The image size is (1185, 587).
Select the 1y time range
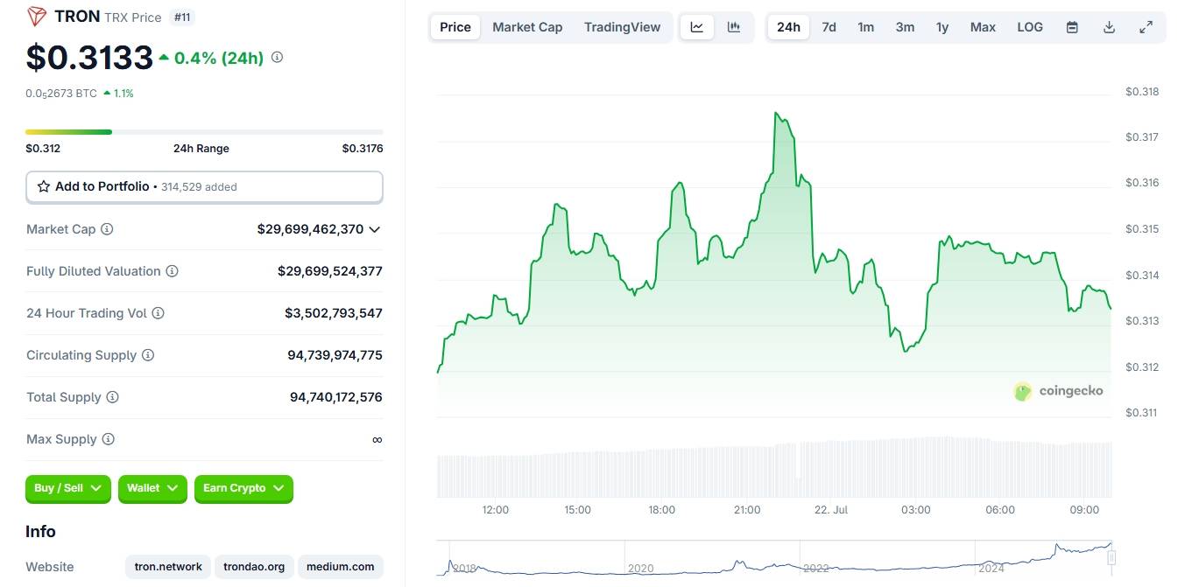942,27
